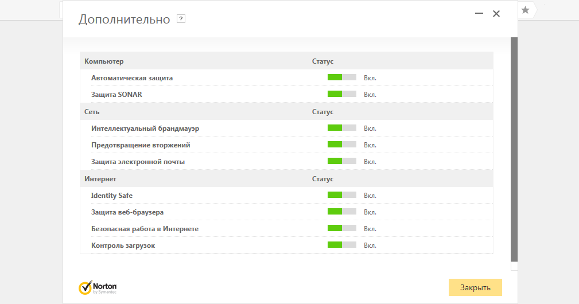This screenshot has height=304, width=579.
Task: Open Интеллектуальный брандмауэр link
Action: 145,128
